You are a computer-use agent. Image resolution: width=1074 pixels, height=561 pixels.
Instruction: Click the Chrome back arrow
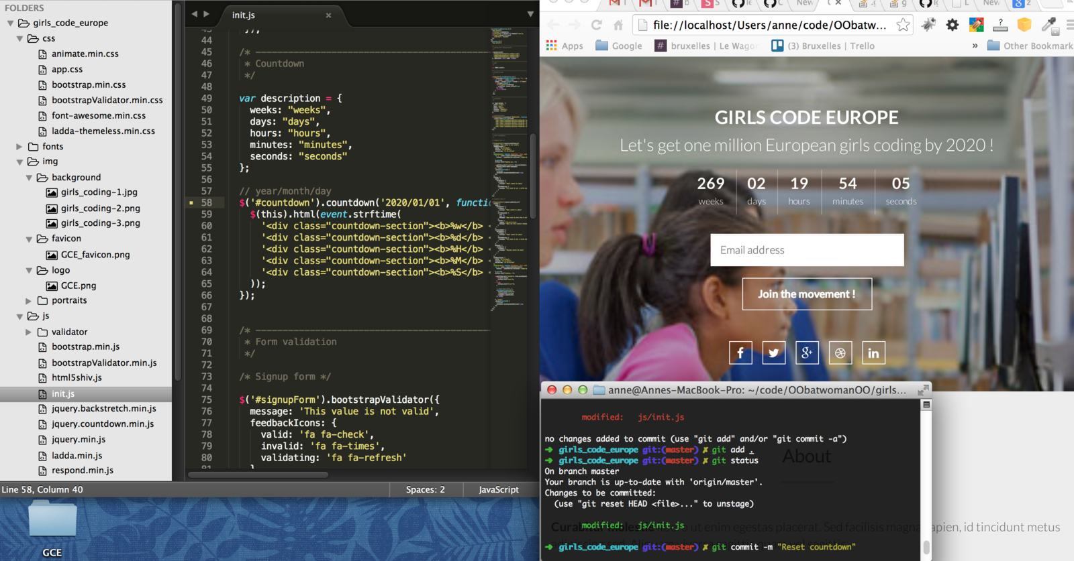(553, 25)
